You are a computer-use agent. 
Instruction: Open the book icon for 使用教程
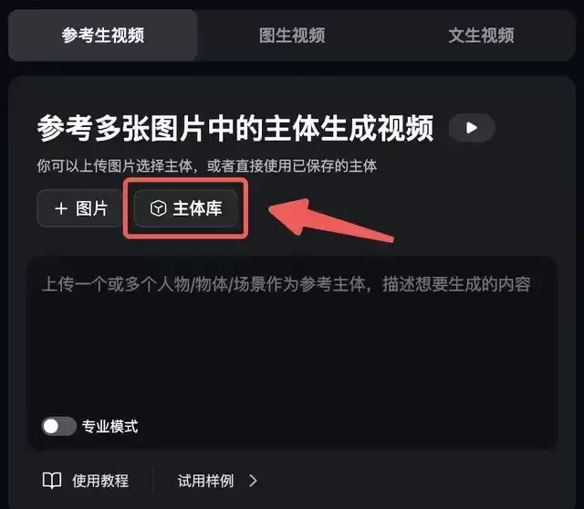pos(52,481)
